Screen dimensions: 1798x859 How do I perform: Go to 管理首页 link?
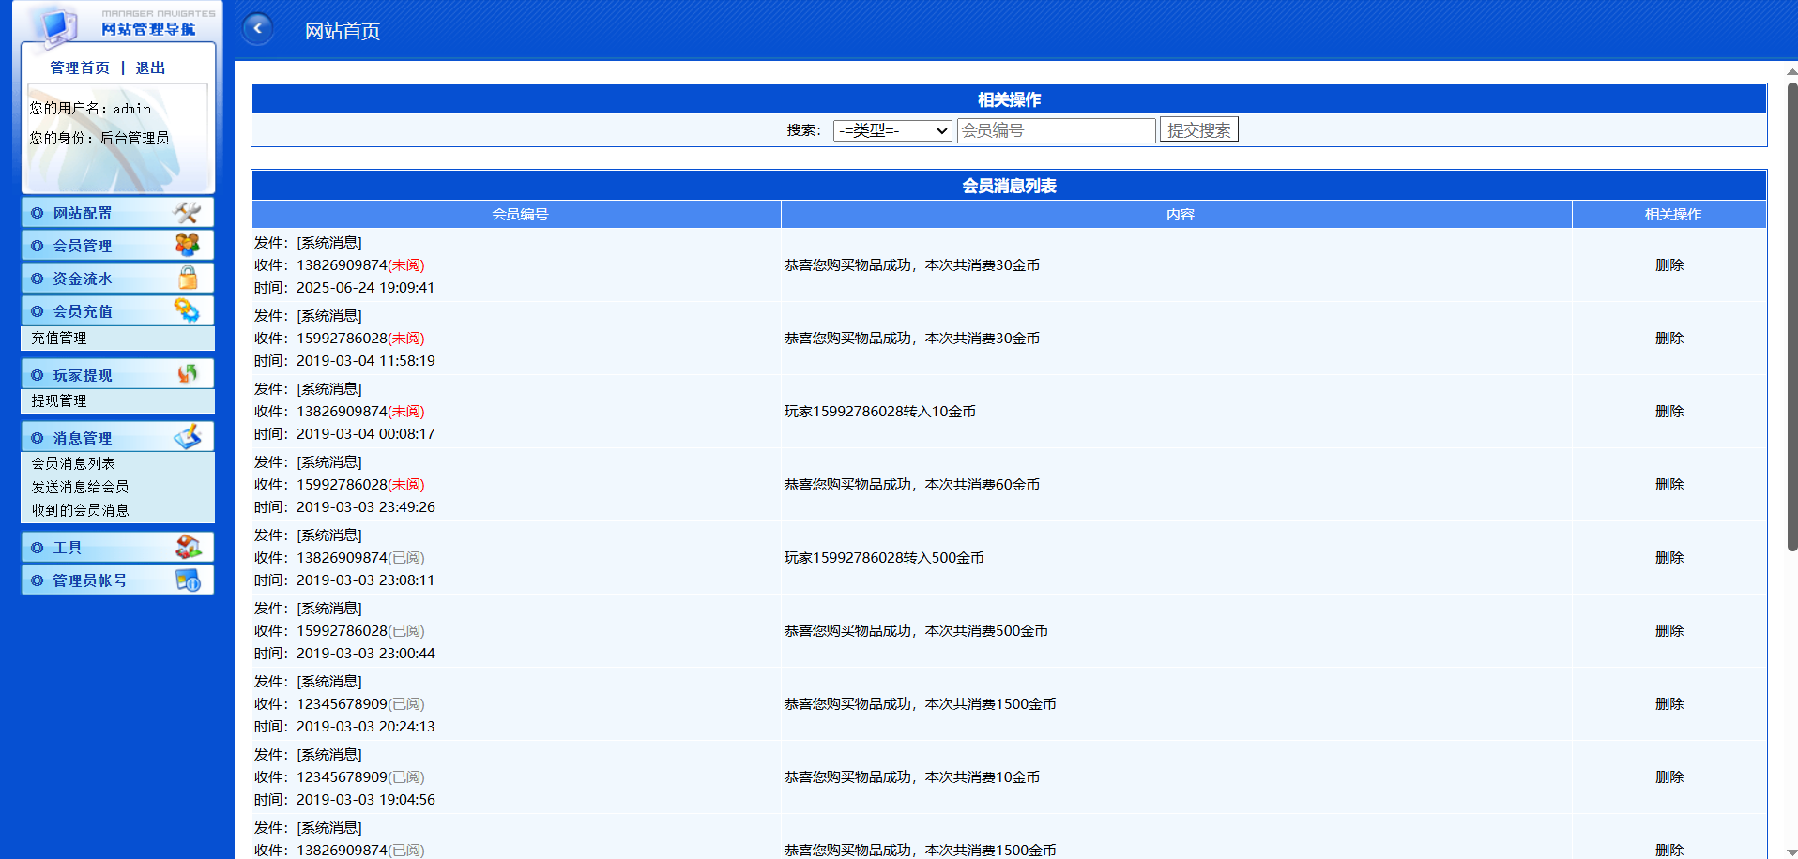[80, 68]
